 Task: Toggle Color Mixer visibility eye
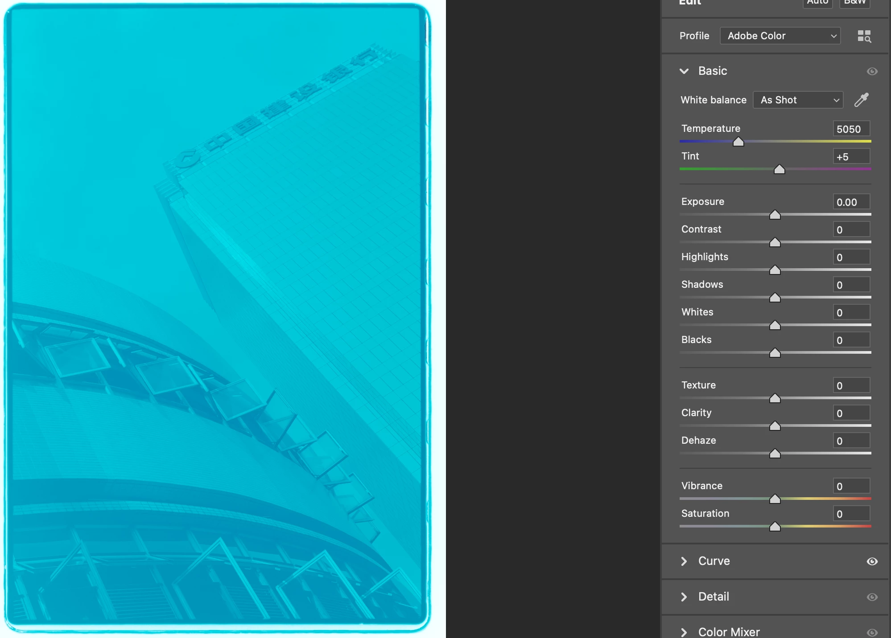[872, 632]
